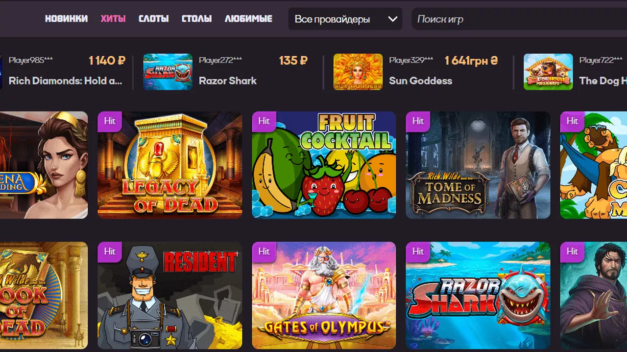Show the ЛЮБИМЫЕ games tab
This screenshot has width=627, height=352.
pyautogui.click(x=248, y=19)
